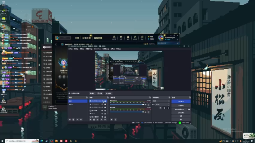This screenshot has width=255, height=143.
Task: Open OBS settings with the 设置 button
Action: 181,116
